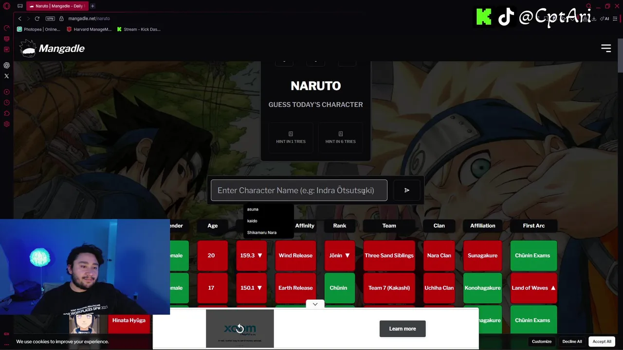Click the Affiliation column header
This screenshot has width=623, height=350.
[482, 226]
